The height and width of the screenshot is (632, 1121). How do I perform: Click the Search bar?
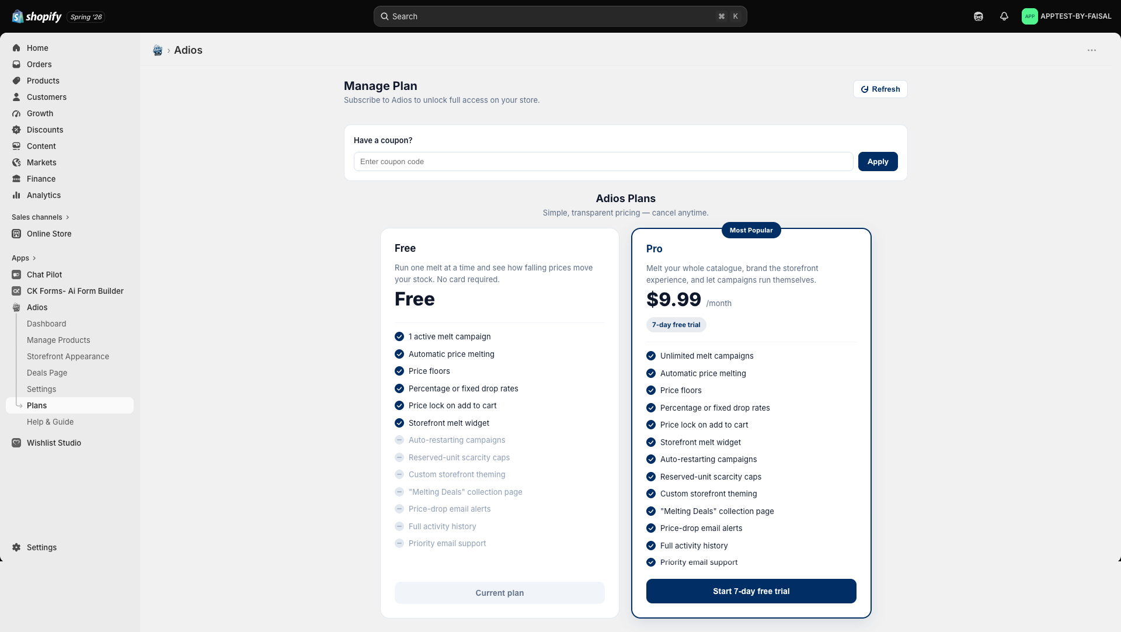pos(560,16)
